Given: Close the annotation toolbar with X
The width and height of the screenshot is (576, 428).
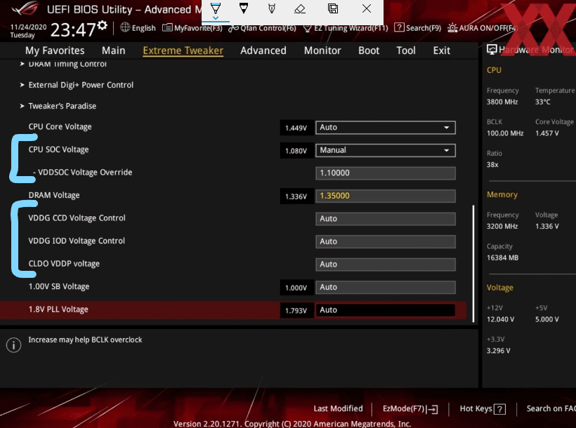Looking at the screenshot, I should pos(366,8).
